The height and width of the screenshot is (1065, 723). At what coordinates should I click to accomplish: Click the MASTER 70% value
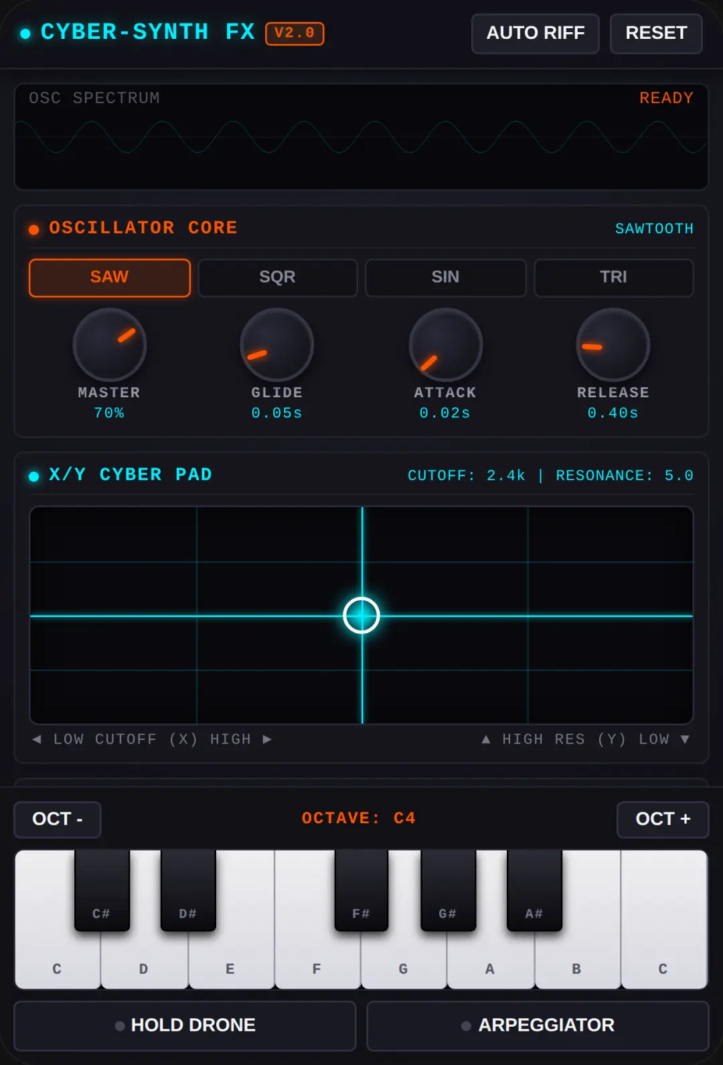point(109,413)
